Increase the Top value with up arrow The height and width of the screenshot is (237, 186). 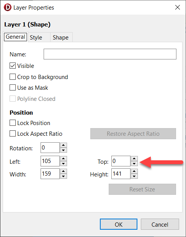coord(134,158)
